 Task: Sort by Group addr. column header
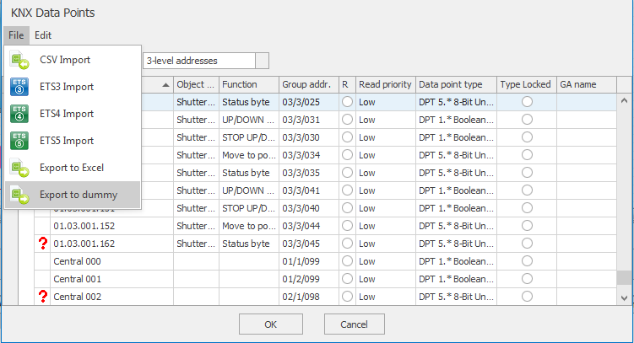click(309, 84)
